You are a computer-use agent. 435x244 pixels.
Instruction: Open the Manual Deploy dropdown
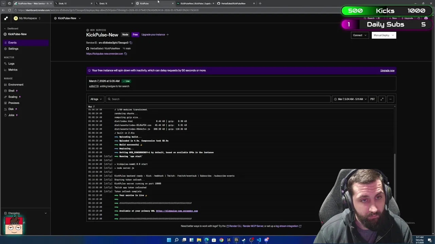pyautogui.click(x=384, y=35)
